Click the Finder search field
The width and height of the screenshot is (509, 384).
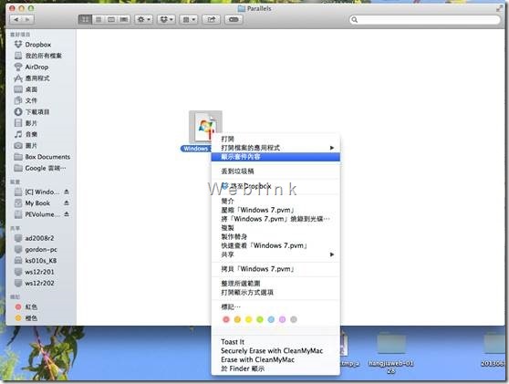[x=425, y=20]
